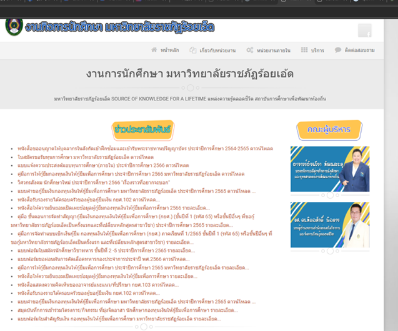Open the เกี่ยวกับหน่วยงาน menu
The height and width of the screenshot is (331, 398).
pos(217,50)
